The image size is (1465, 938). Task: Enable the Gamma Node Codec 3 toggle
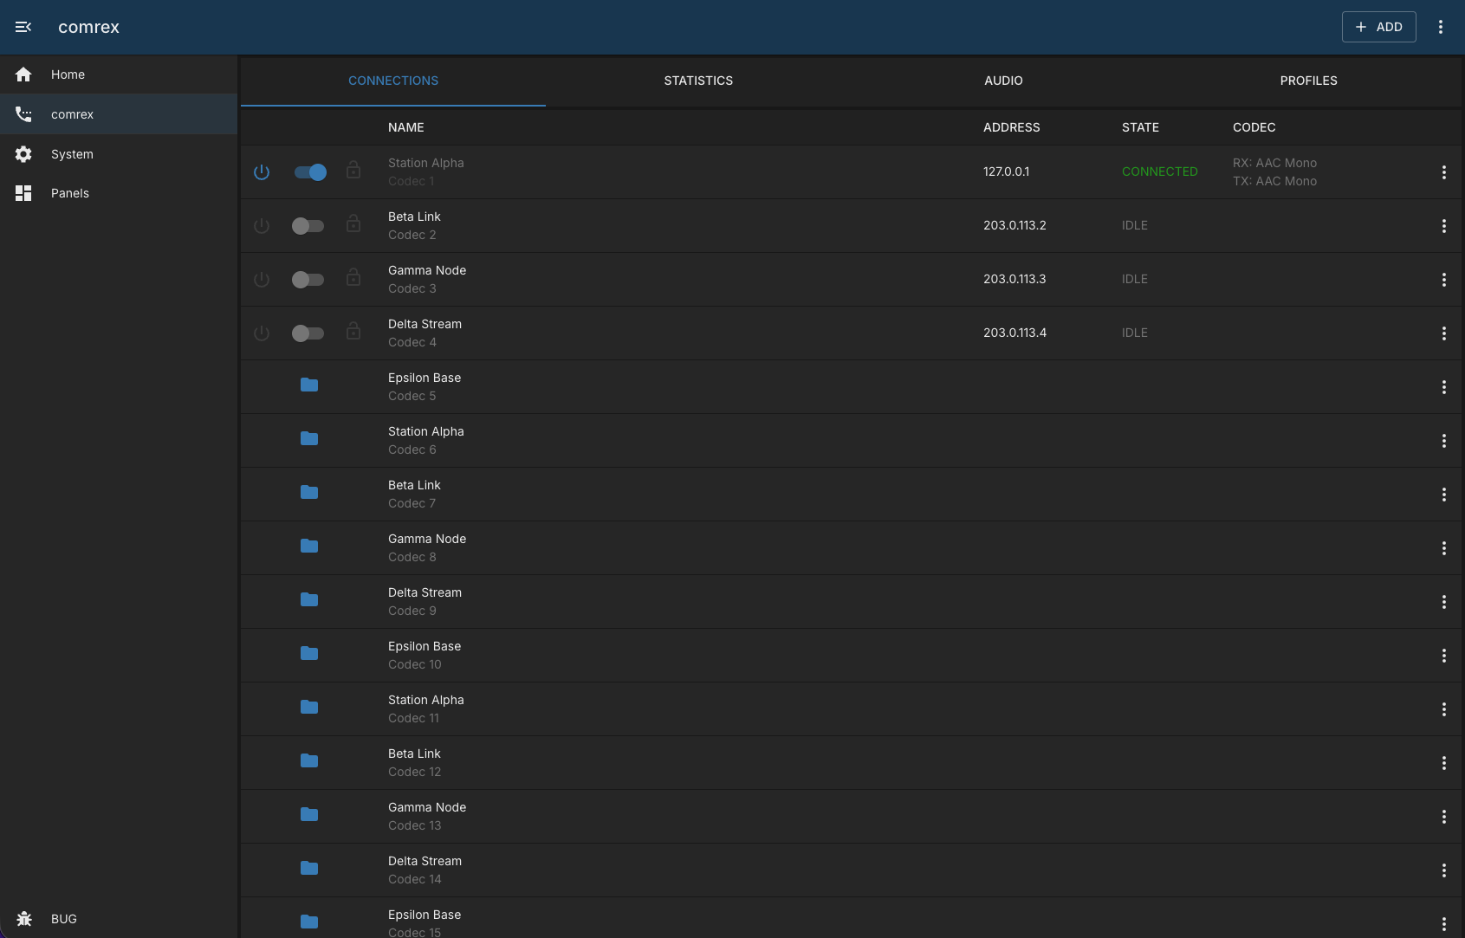[x=308, y=280]
